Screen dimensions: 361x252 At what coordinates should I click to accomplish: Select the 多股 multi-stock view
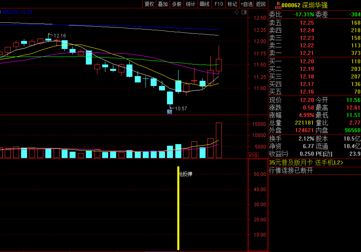click(x=177, y=4)
